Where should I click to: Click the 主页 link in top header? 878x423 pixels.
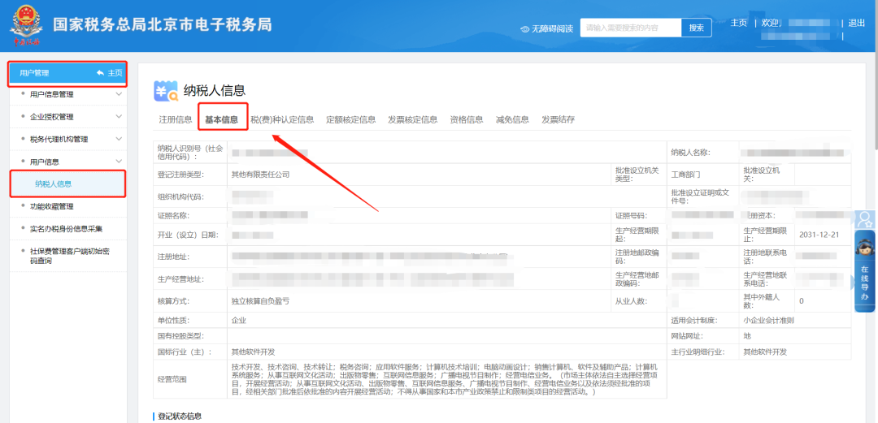[x=738, y=23]
